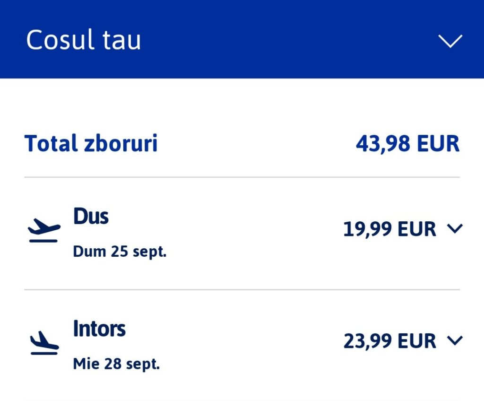Screen dimensions: 484x401
Task: Select the Total zboruri label
Action: 91,143
